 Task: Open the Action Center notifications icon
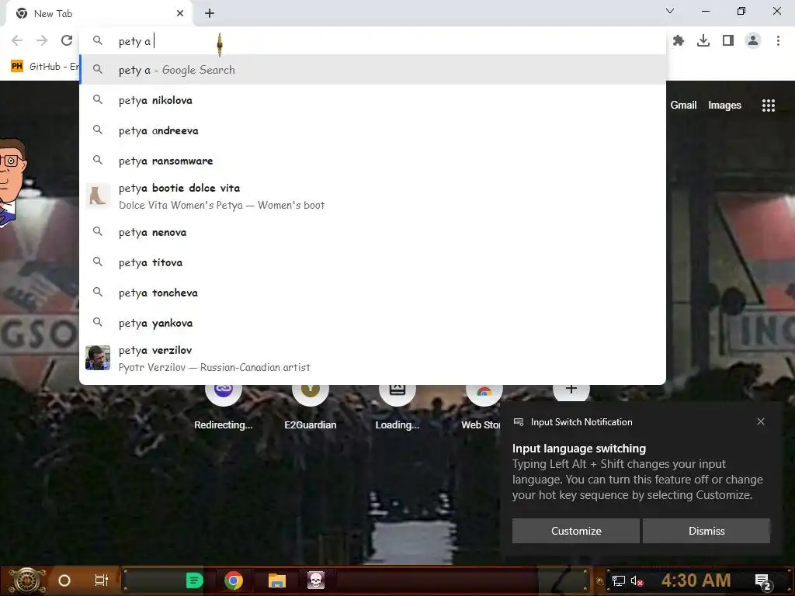tap(763, 582)
